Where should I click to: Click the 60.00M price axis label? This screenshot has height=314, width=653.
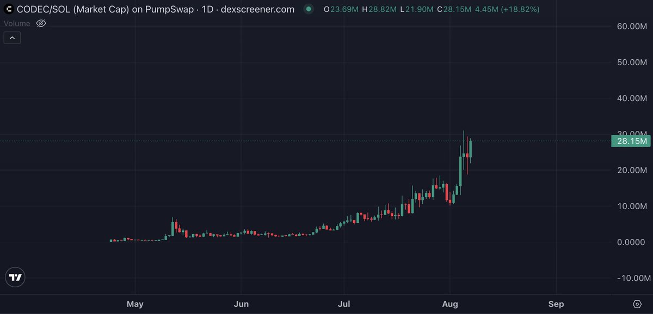(632, 27)
